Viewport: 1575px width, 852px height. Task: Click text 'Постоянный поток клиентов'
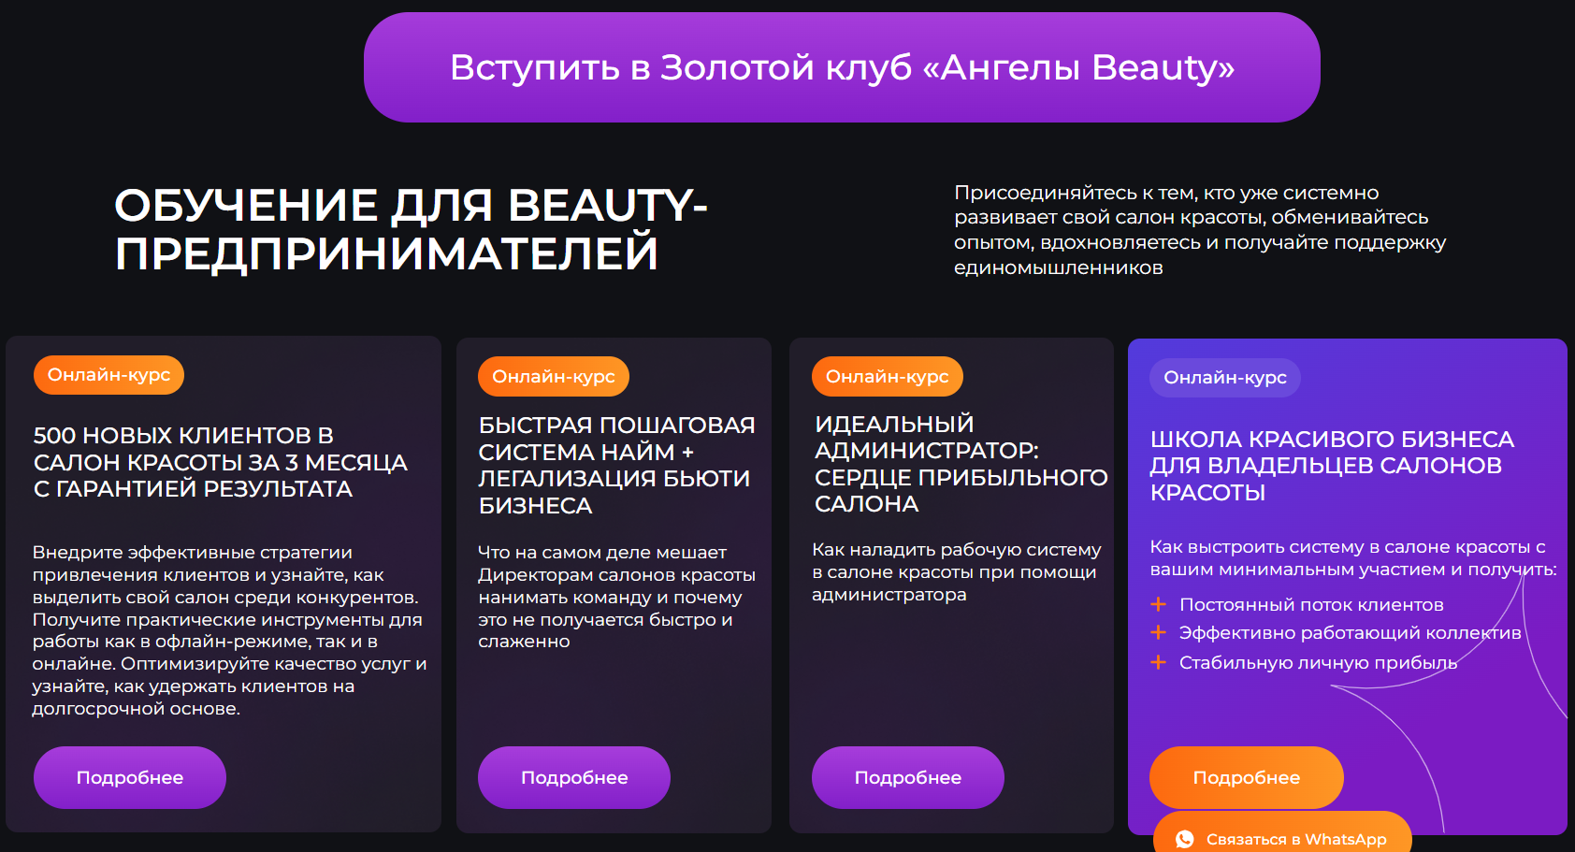1311,605
